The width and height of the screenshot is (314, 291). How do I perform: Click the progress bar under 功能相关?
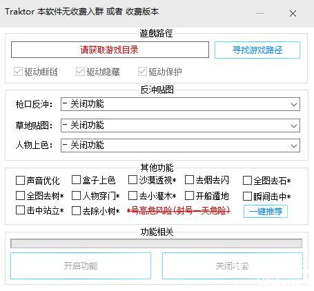[156, 243]
